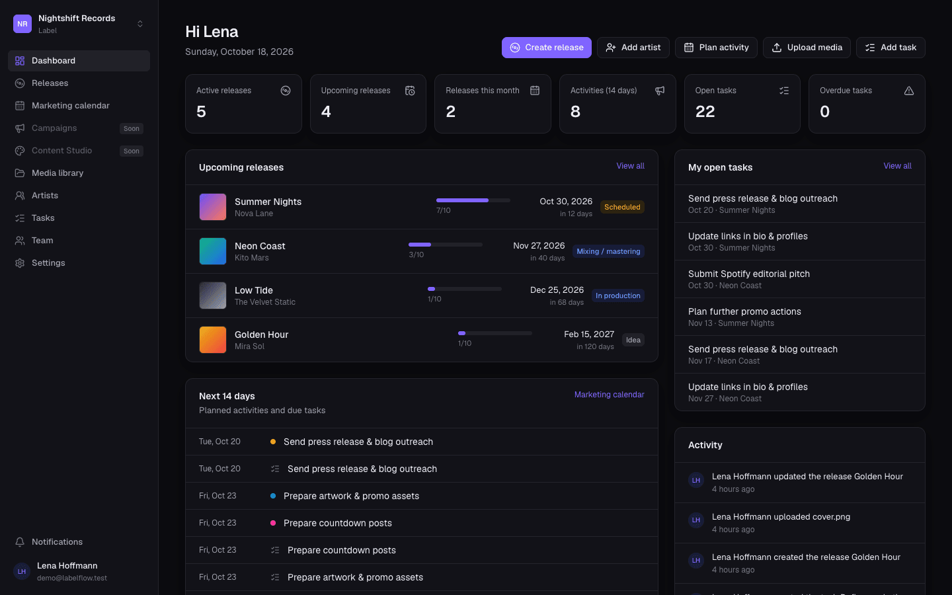
Task: Click the Campaigns megaphone icon in sidebar
Action: (20, 128)
